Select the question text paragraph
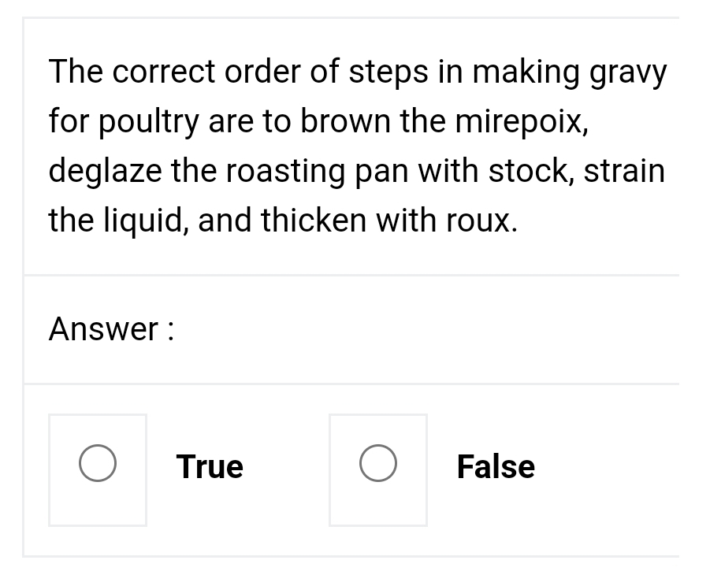This screenshot has width=710, height=586. [357, 146]
